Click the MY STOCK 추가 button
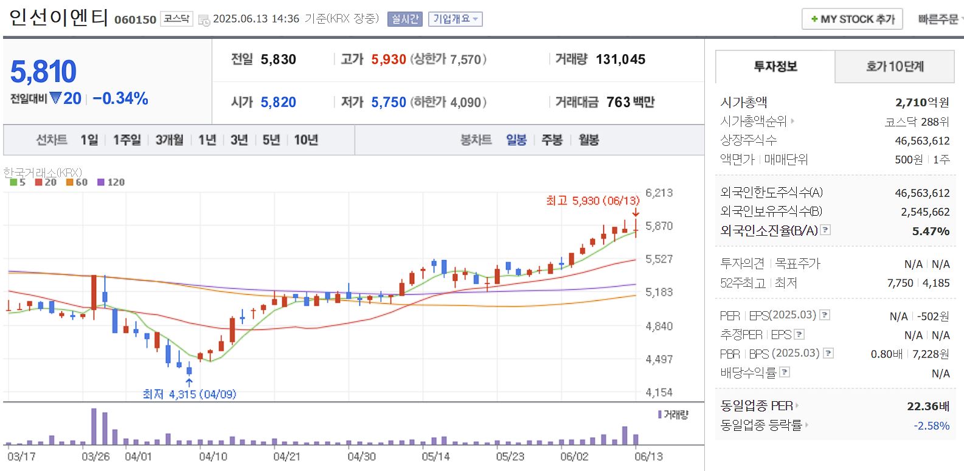964x471 pixels. click(852, 19)
